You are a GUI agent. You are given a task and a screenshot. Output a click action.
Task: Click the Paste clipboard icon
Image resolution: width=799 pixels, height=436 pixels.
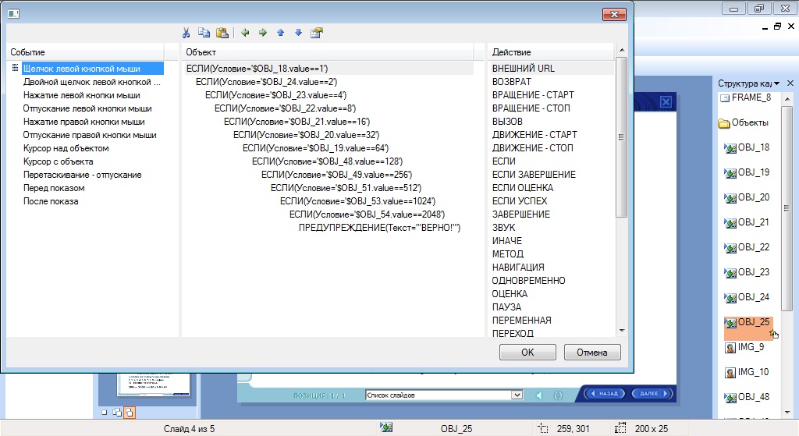point(222,33)
